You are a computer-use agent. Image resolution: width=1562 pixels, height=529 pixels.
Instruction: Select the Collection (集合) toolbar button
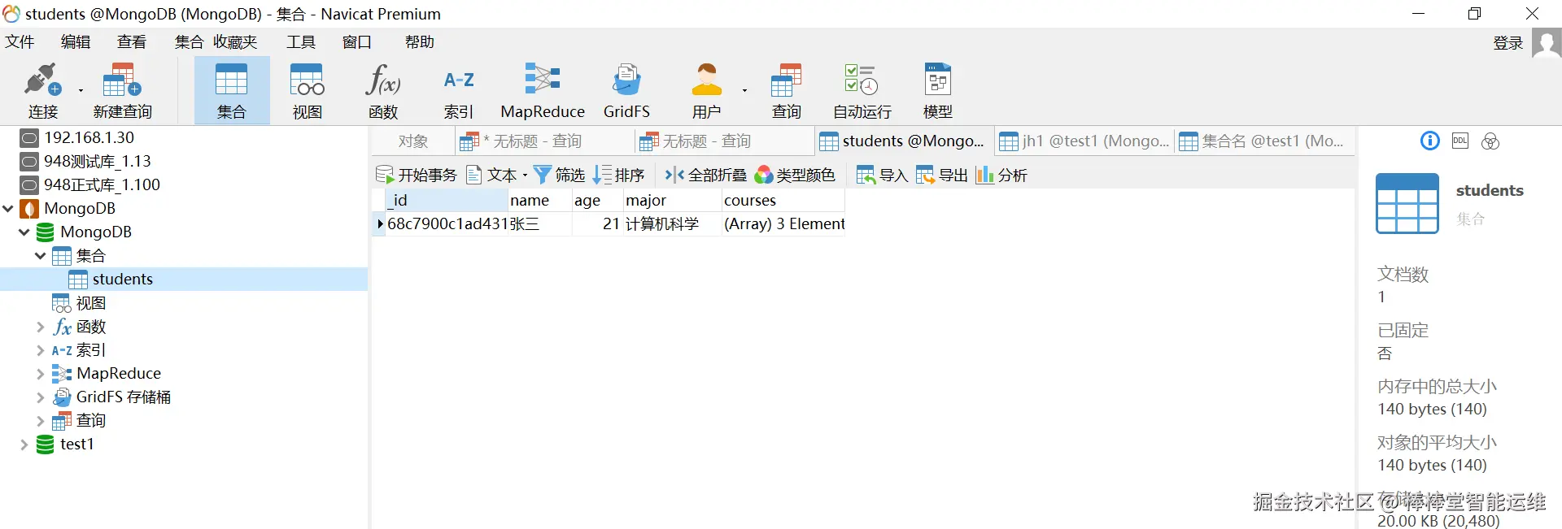(x=232, y=91)
